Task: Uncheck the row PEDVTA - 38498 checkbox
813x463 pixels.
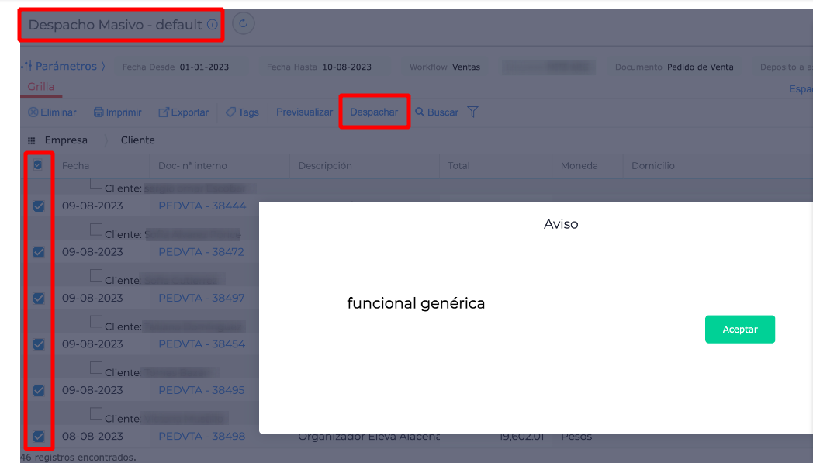Action: click(38, 437)
